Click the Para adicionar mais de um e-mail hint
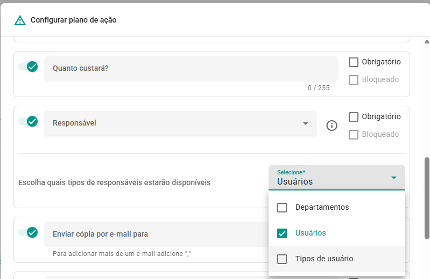This screenshot has height=279, width=430. (122, 254)
